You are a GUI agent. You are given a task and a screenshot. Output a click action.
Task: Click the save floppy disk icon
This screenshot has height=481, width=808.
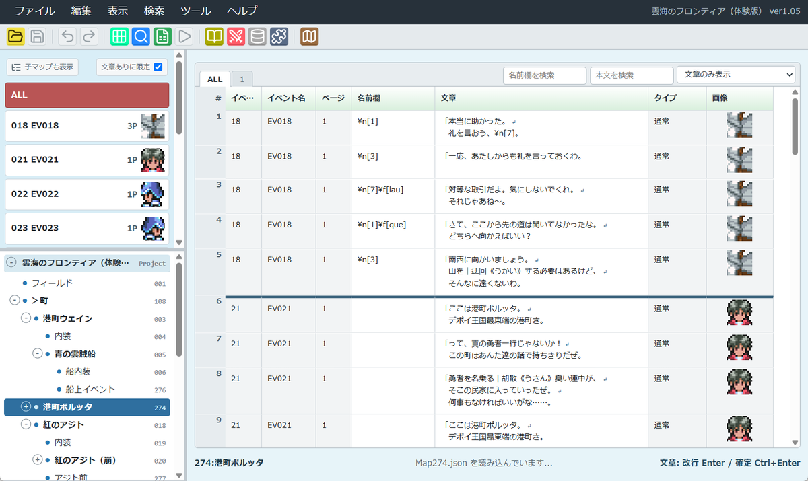click(38, 36)
